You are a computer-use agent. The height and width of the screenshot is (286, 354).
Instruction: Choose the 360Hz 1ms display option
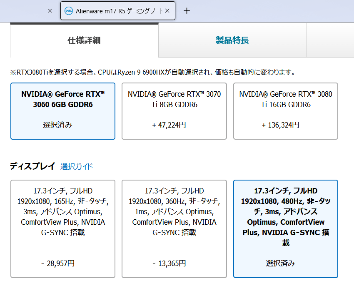click(x=174, y=229)
